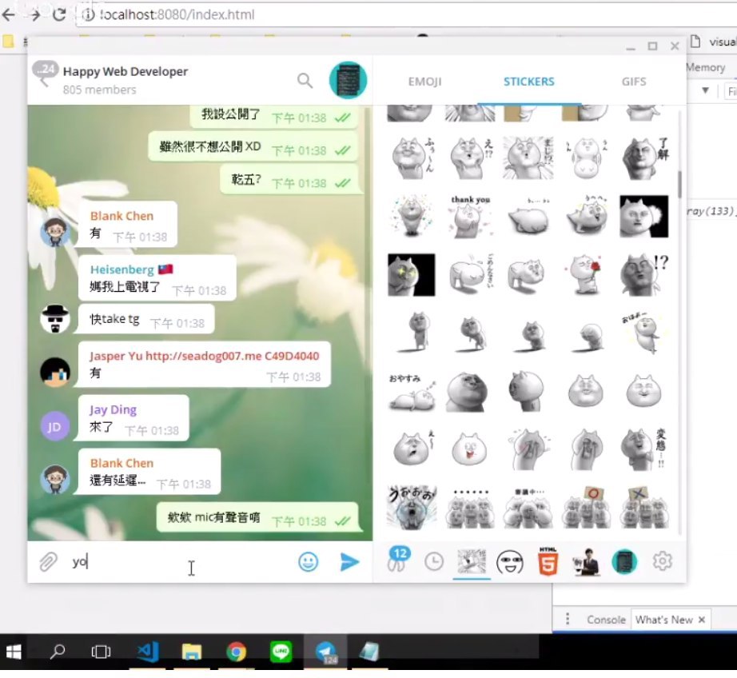This screenshot has height=678, width=737.
Task: Click the smiley emoji button in message box
Action: [x=308, y=562]
